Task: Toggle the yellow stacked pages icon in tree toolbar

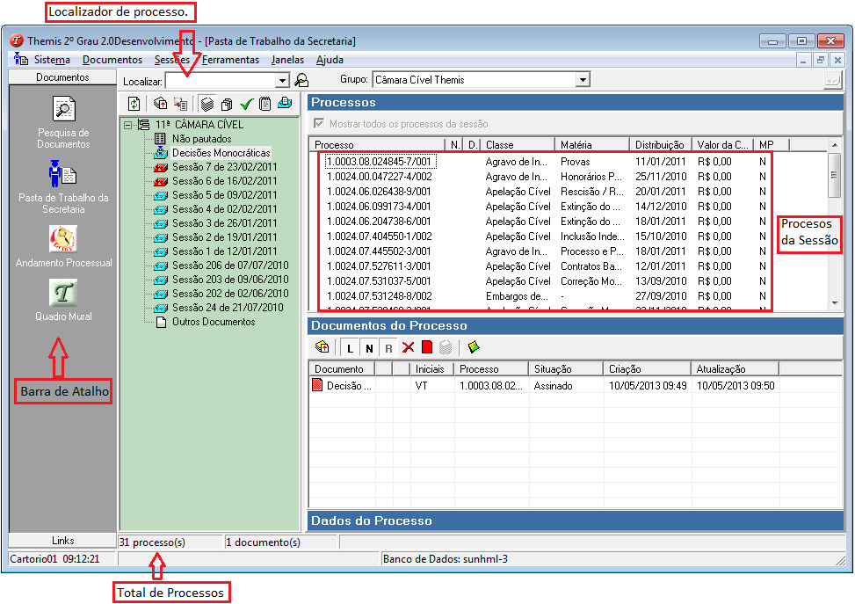Action: click(x=207, y=104)
